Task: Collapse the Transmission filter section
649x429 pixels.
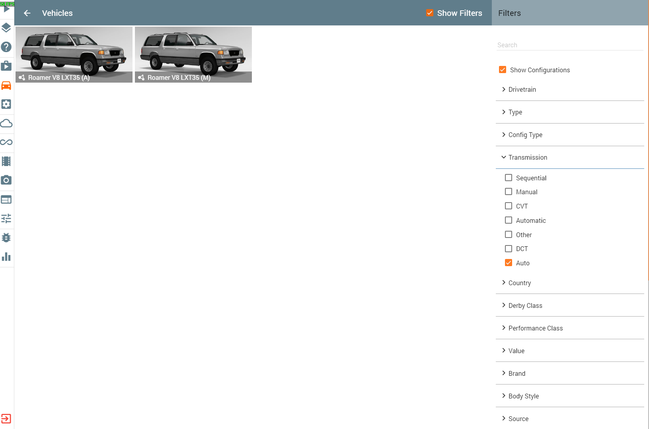Action: 570,158
